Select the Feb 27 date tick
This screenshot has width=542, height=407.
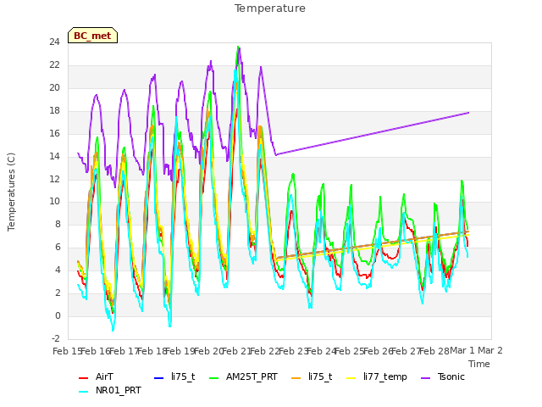coord(406,351)
